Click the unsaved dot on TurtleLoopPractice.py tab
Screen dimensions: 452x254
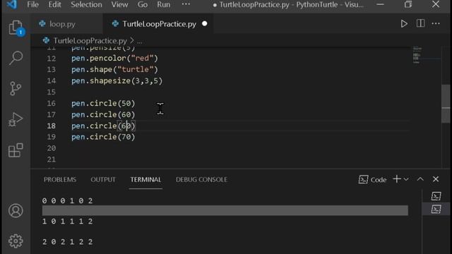click(x=205, y=23)
